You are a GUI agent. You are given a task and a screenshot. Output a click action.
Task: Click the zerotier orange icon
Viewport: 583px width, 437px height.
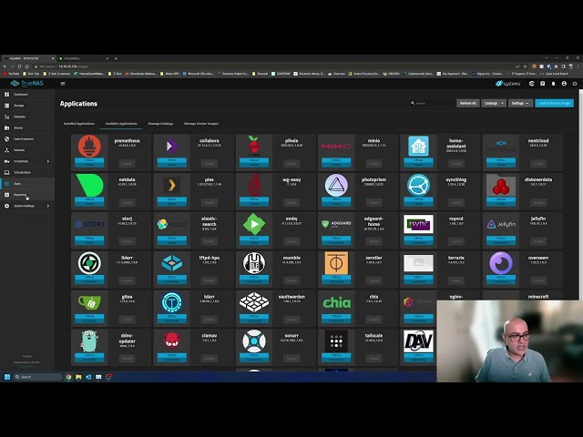[336, 263]
